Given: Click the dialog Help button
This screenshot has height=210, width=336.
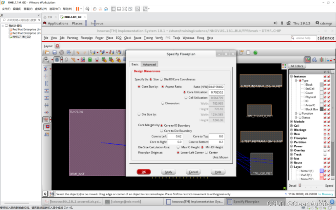Looking at the screenshot, I should pos(218,172).
